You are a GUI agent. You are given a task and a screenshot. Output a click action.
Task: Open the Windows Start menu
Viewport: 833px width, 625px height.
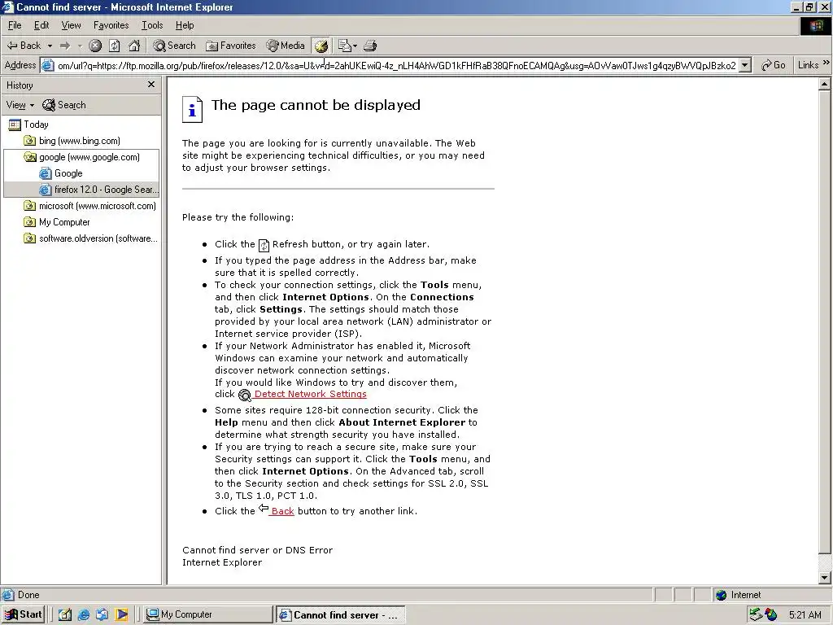[24, 614]
